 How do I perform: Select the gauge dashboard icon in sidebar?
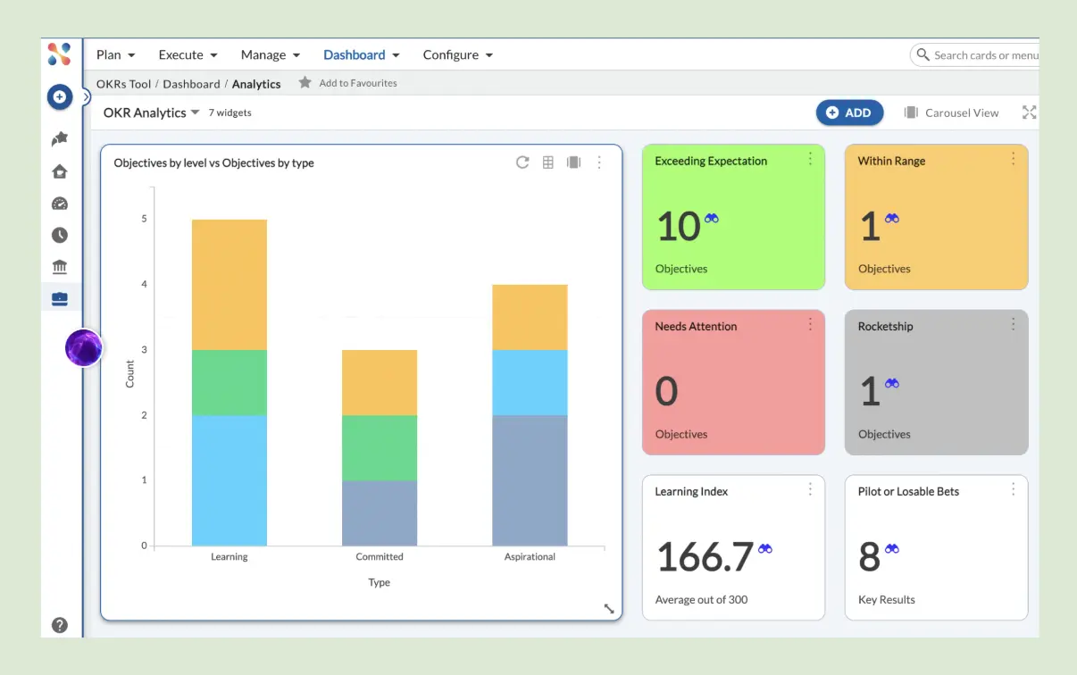[59, 203]
